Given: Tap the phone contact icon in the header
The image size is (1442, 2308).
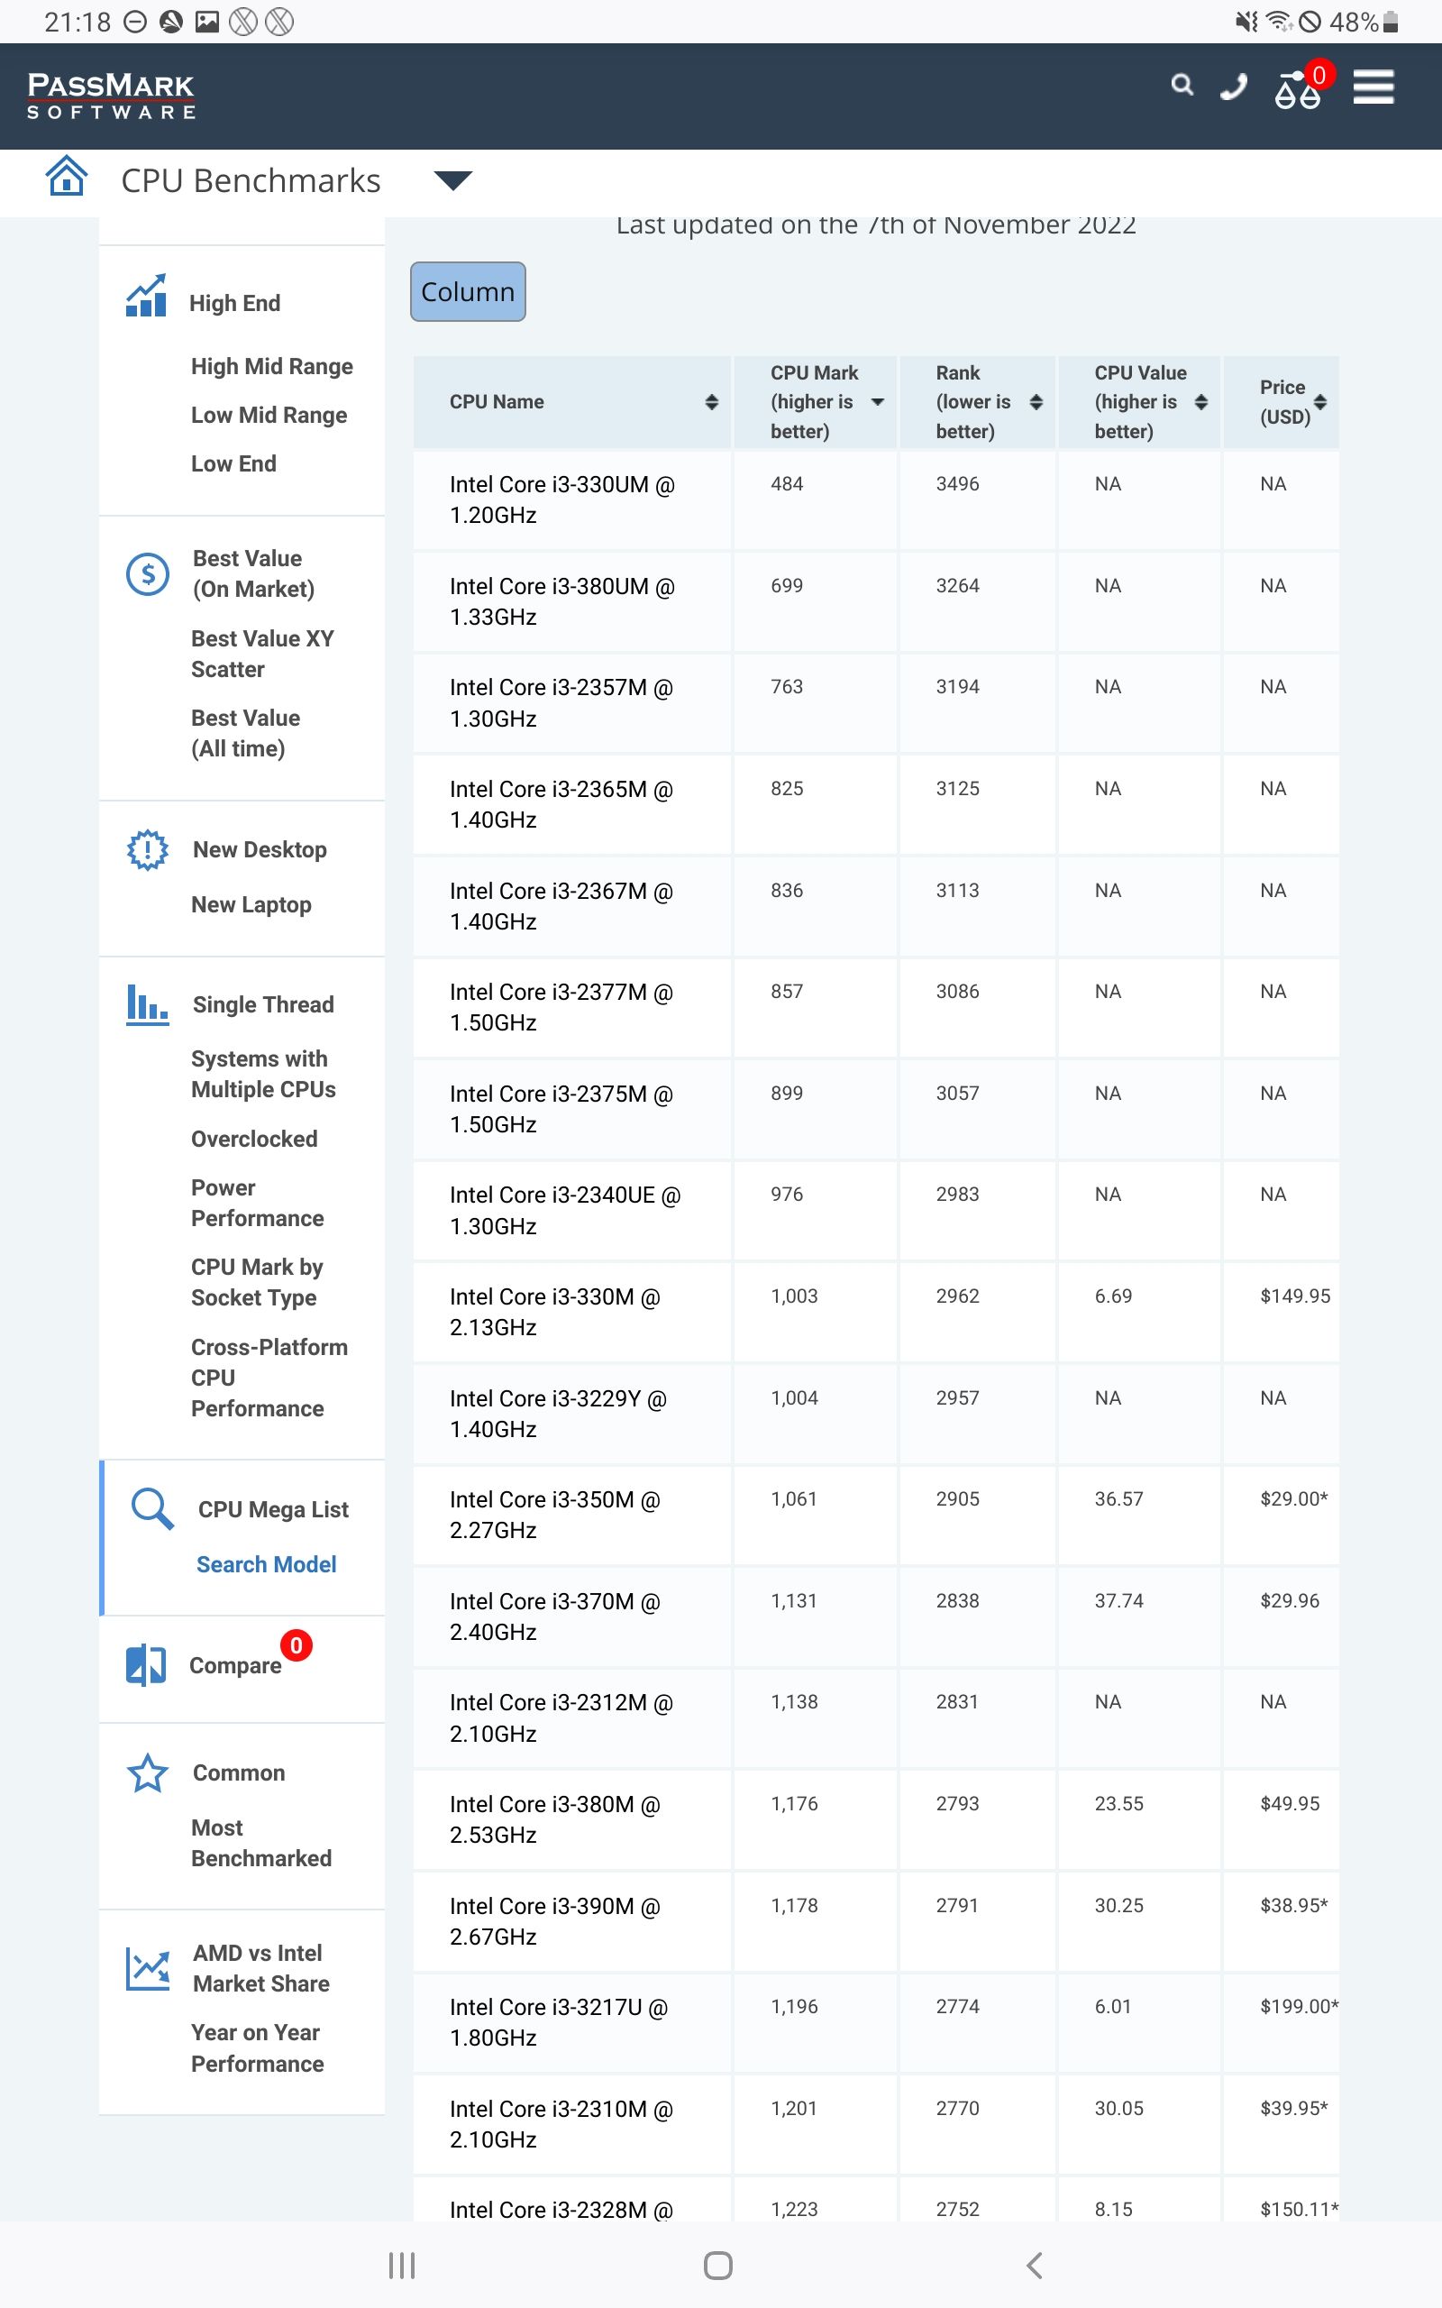Looking at the screenshot, I should (x=1233, y=87).
